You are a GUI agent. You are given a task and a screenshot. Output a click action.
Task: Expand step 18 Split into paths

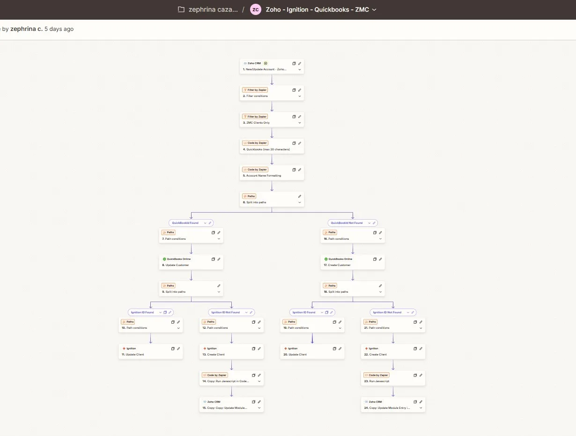coord(380,292)
